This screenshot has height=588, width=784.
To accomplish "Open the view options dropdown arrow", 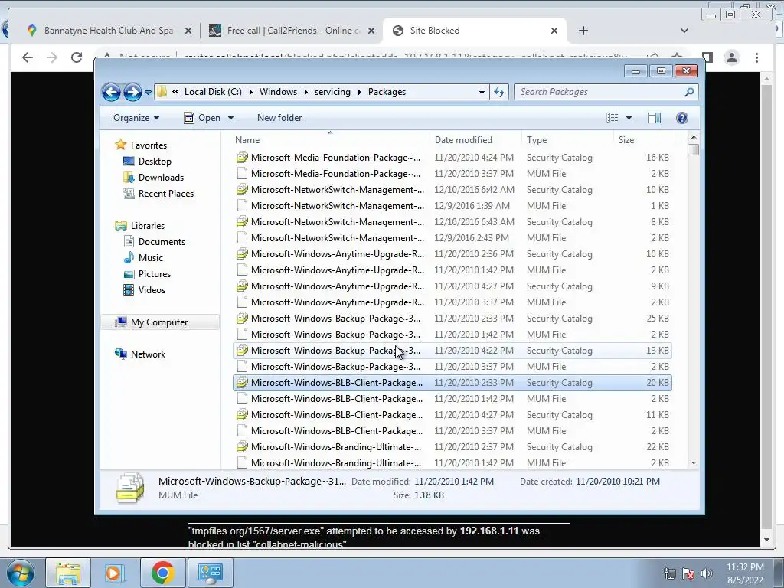I will tap(629, 118).
